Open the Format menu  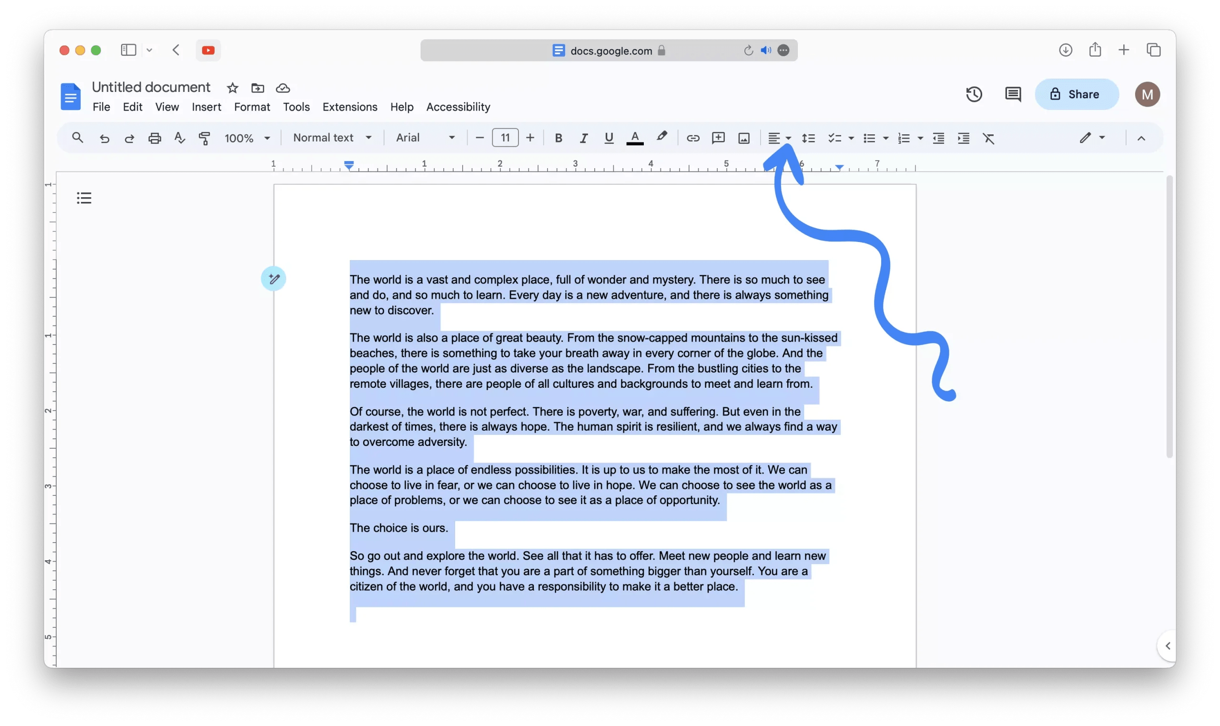(x=252, y=107)
